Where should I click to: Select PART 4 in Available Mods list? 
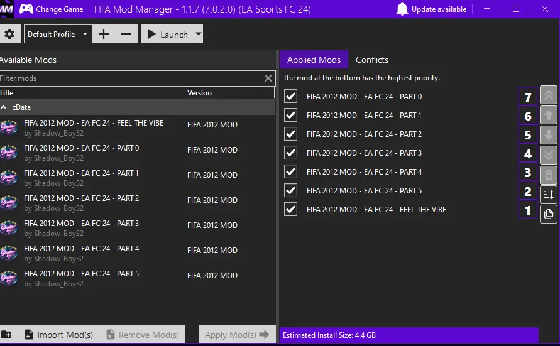pyautogui.click(x=138, y=253)
